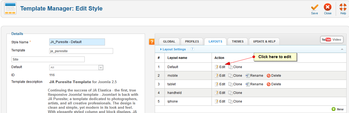The height and width of the screenshot is (113, 349).
Task: Click the New layout button
Action: pos(338,109)
